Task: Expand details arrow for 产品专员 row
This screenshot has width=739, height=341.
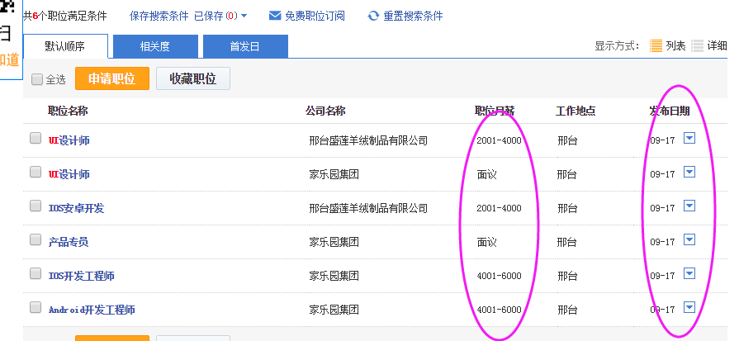Action: coord(689,239)
